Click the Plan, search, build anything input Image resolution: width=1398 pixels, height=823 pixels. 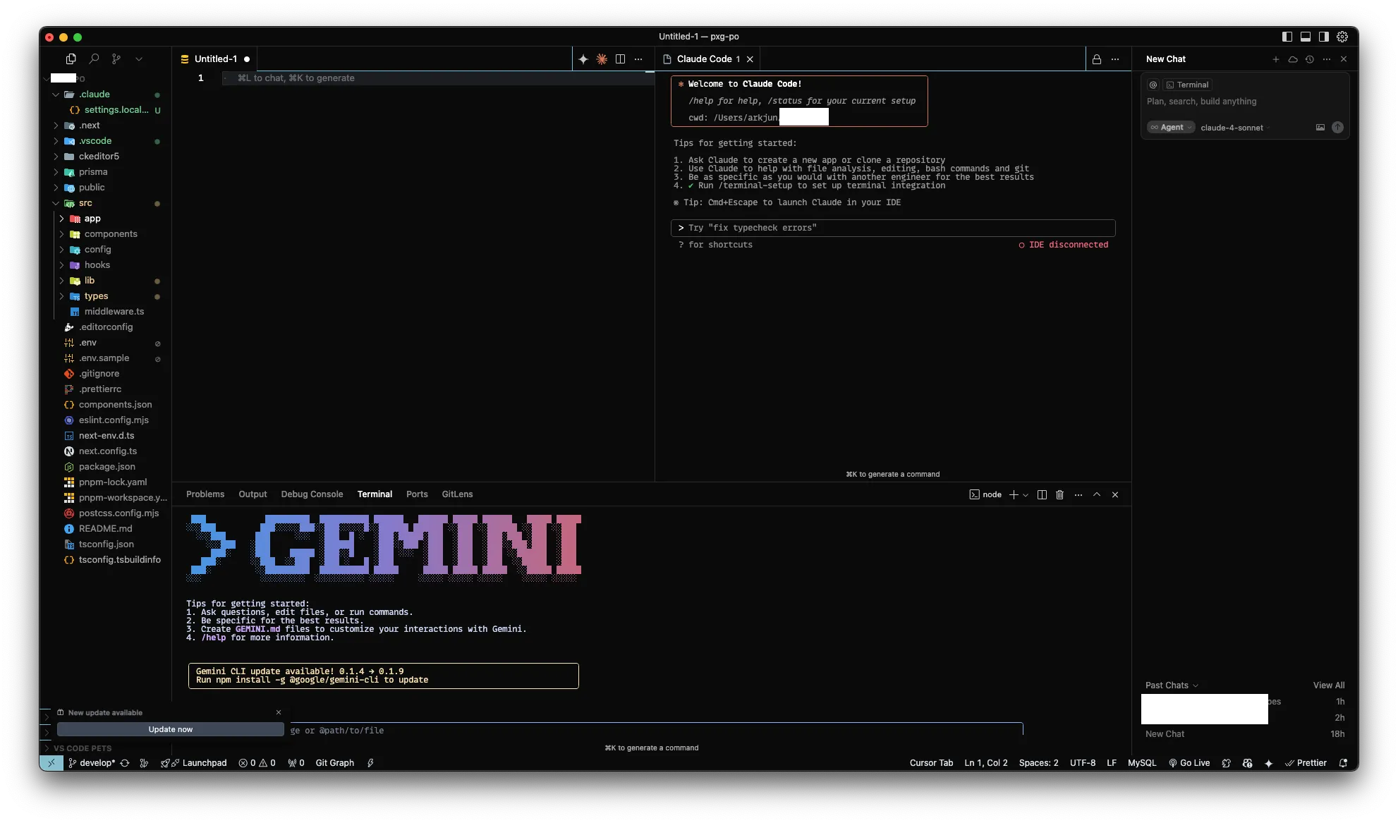click(x=1244, y=102)
